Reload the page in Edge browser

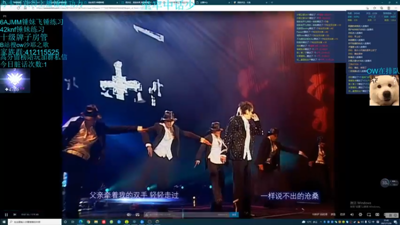tap(18, 8)
